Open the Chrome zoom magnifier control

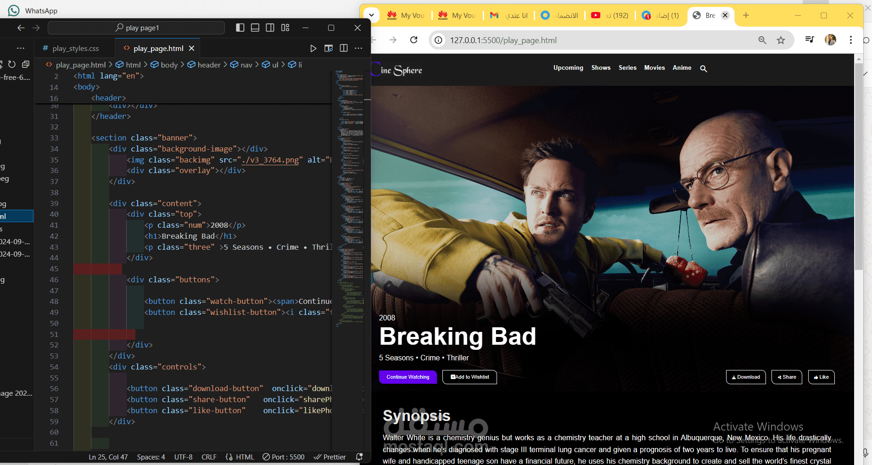tap(762, 40)
